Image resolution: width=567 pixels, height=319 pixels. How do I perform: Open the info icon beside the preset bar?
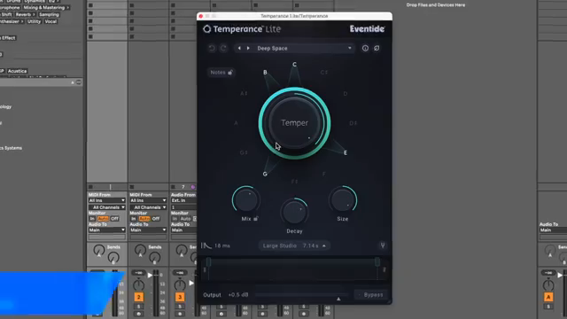[365, 48]
